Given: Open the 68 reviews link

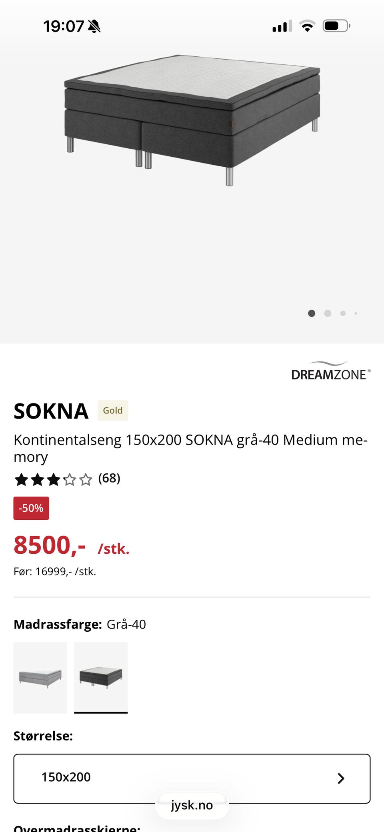Looking at the screenshot, I should click(109, 478).
